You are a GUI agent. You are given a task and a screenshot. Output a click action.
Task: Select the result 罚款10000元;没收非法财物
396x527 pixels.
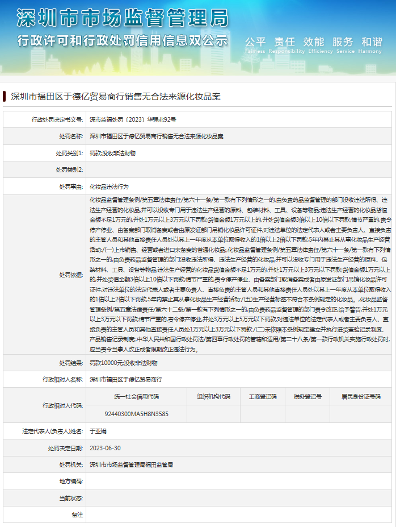click(x=123, y=363)
